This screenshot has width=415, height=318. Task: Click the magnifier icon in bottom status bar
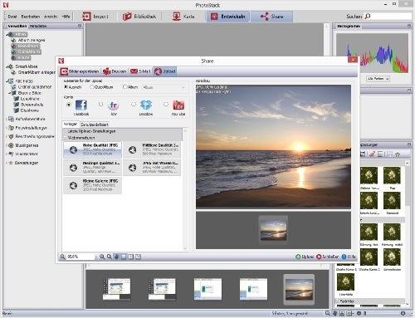point(328,313)
